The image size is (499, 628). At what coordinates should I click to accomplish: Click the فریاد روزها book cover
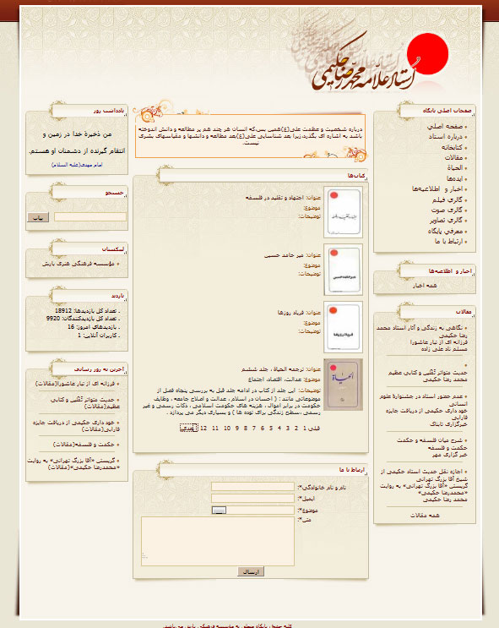click(x=344, y=327)
